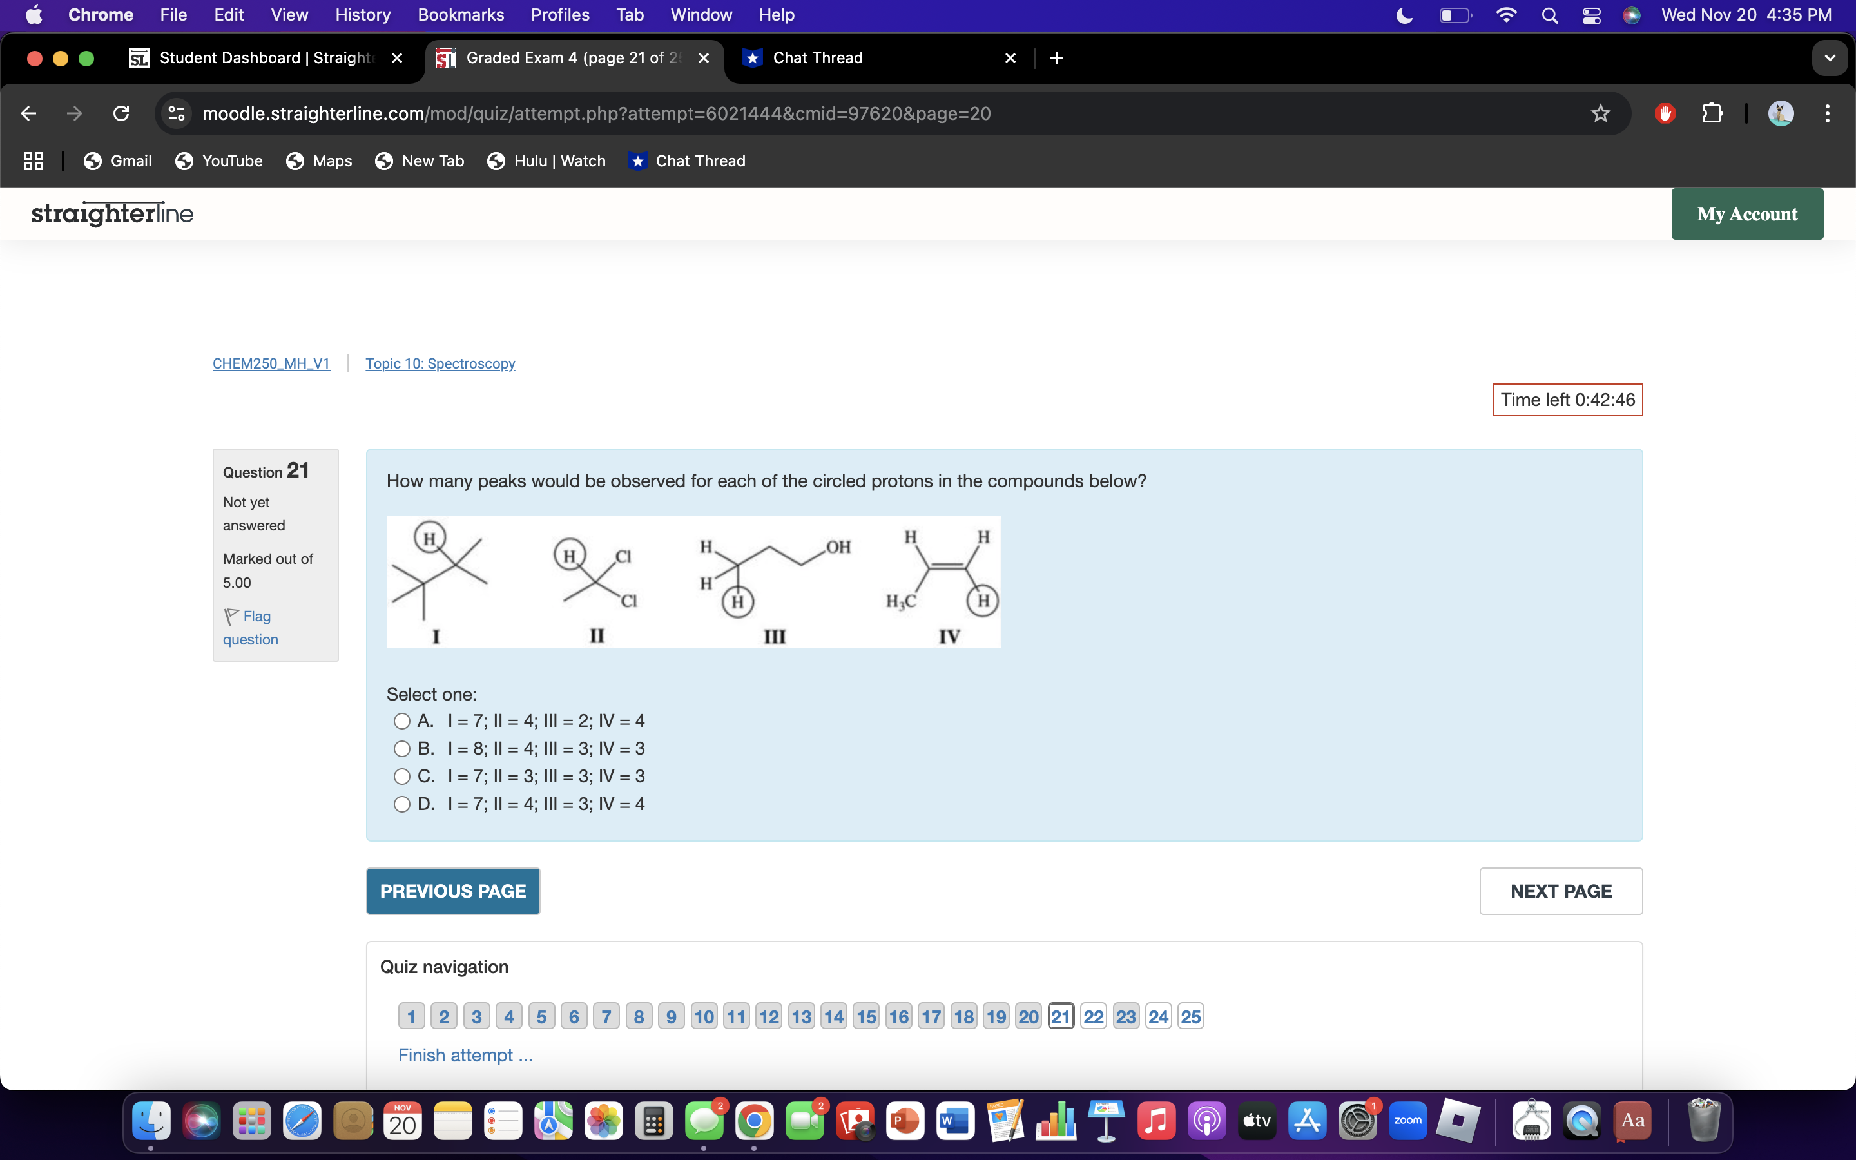
Task: Open the tab search chevron
Action: pyautogui.click(x=1830, y=57)
